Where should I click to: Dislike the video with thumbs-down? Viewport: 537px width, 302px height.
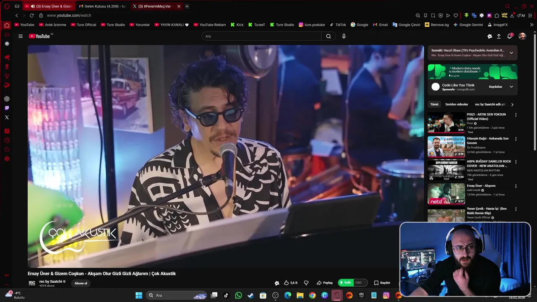click(306, 283)
